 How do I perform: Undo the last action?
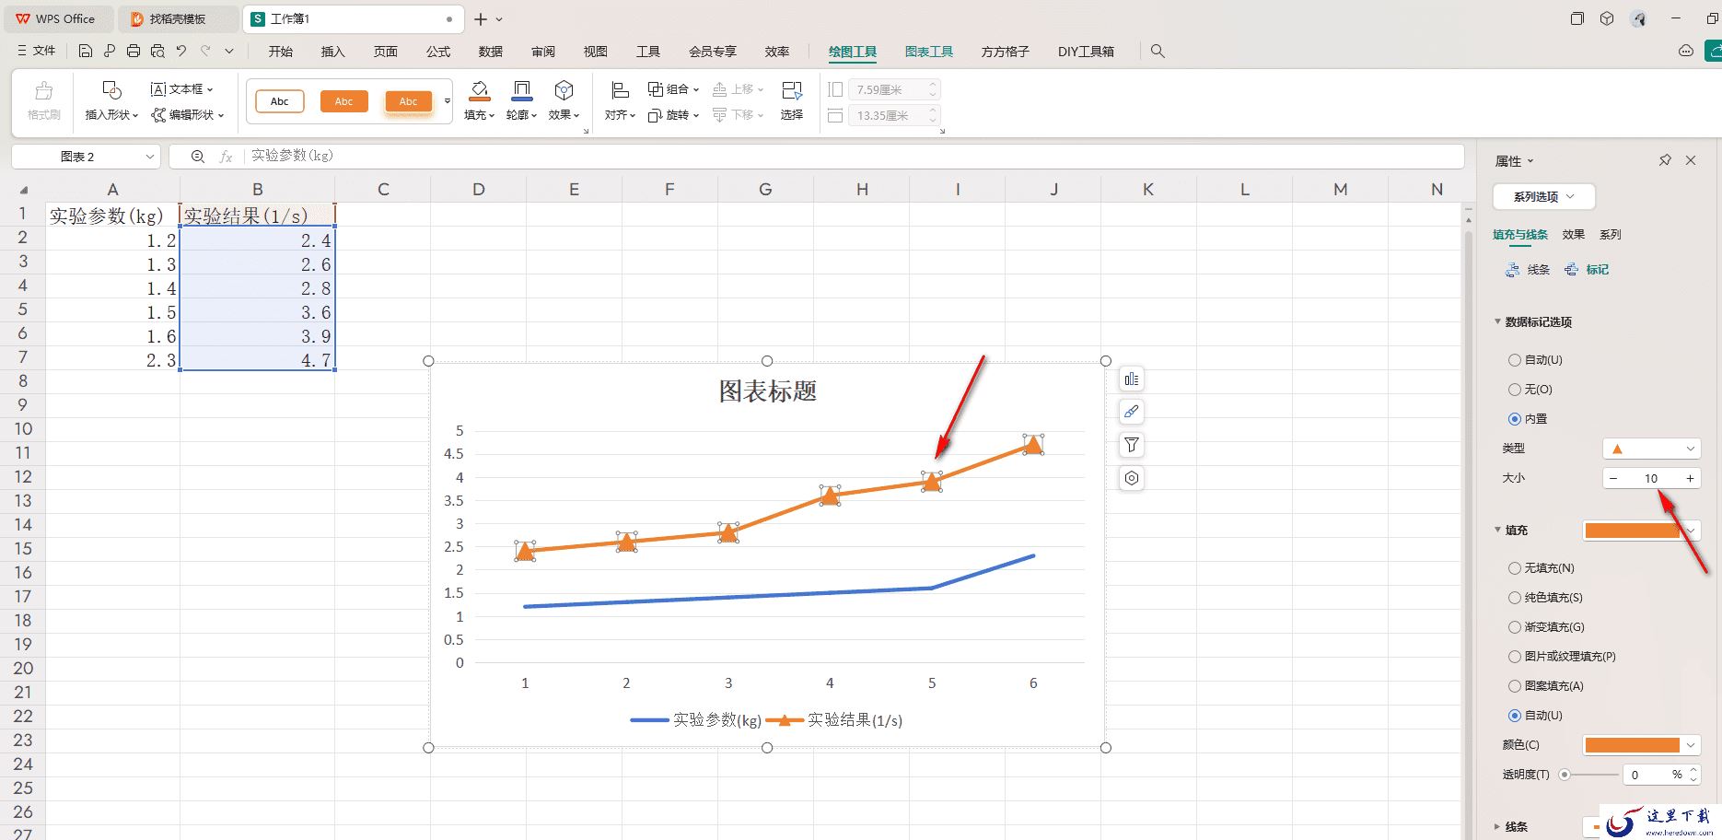181,52
